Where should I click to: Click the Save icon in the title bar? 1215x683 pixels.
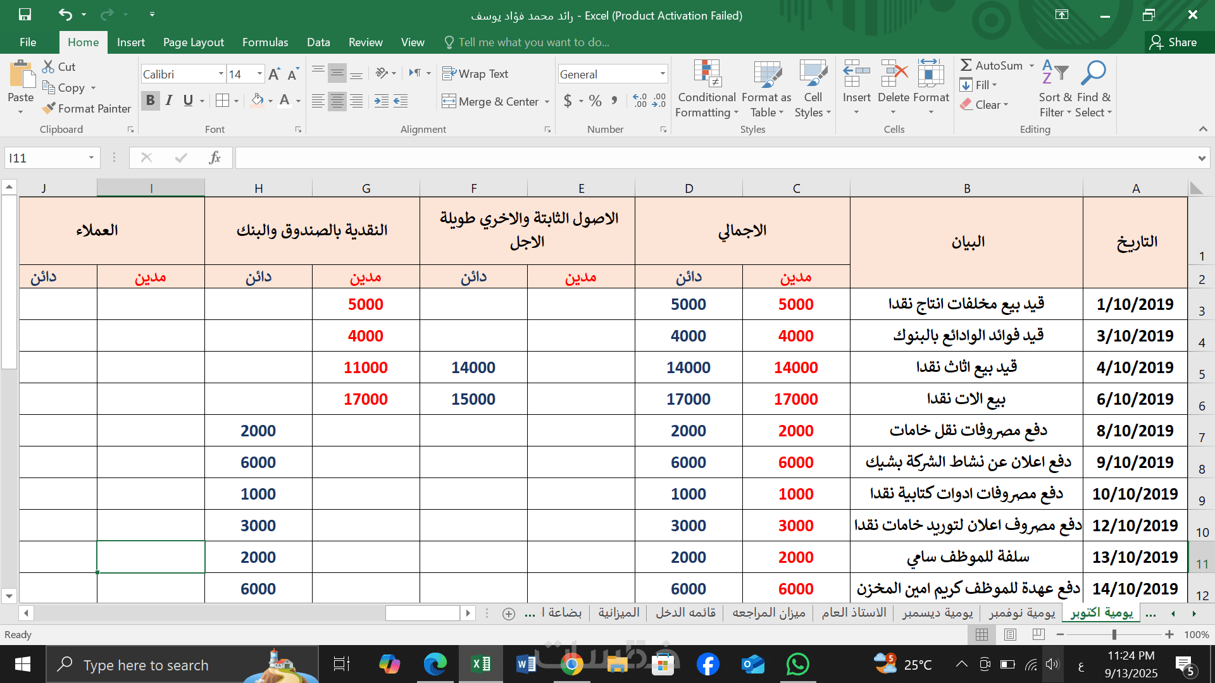25,15
